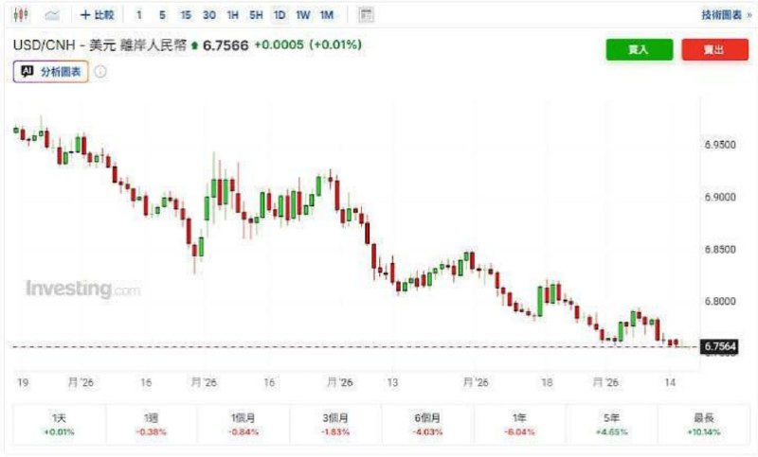758x457 pixels.
Task: Click the 6.8000 price axis label
Action: tap(720, 301)
